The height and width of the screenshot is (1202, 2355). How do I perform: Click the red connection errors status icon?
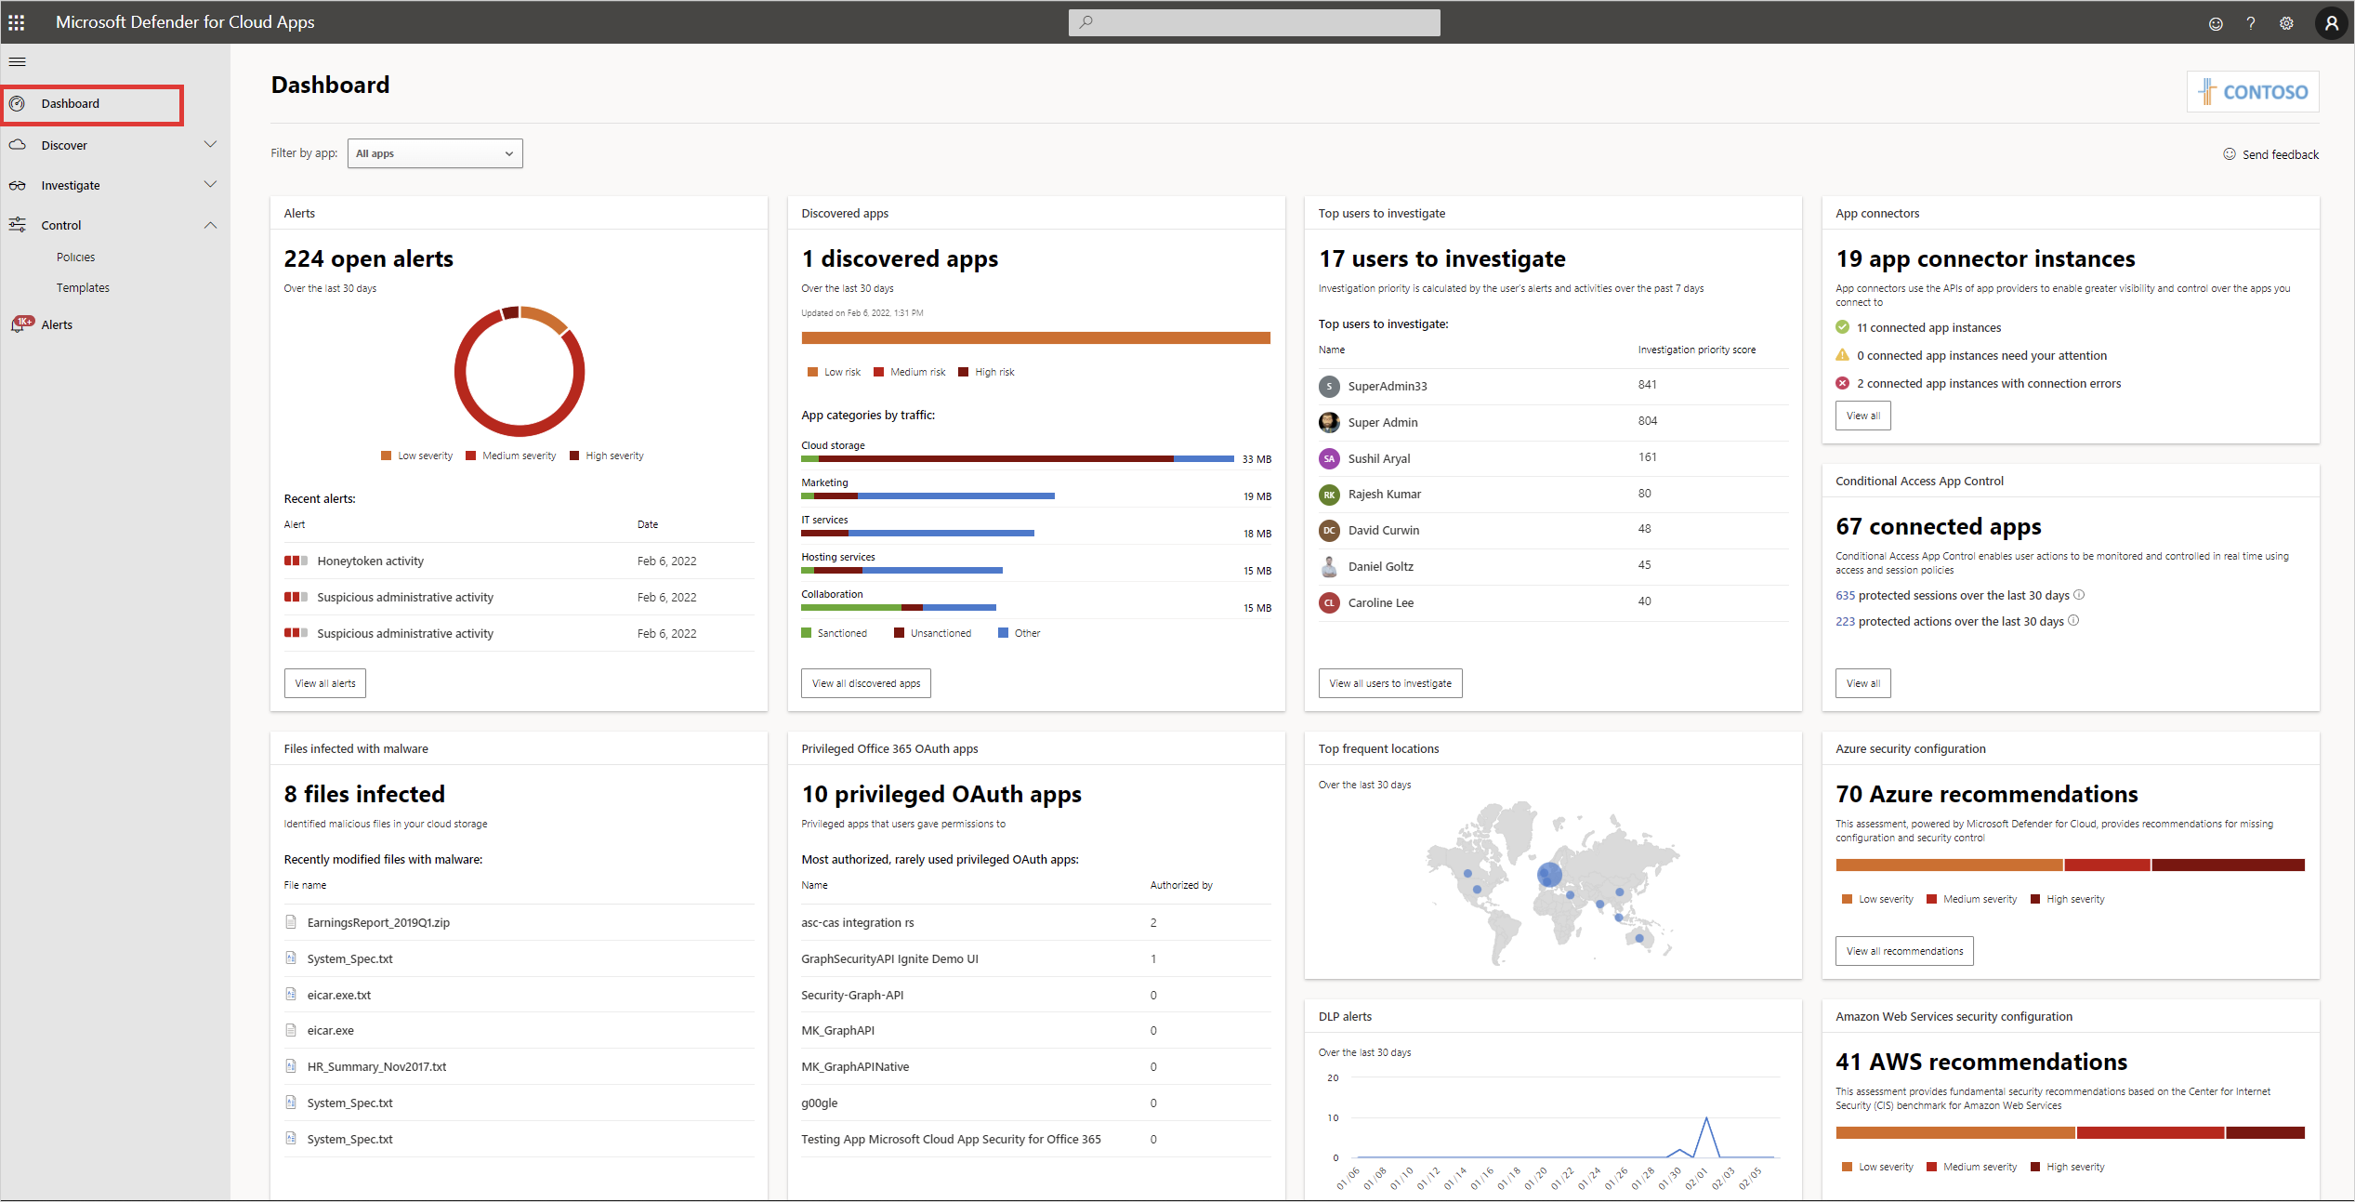coord(1842,383)
